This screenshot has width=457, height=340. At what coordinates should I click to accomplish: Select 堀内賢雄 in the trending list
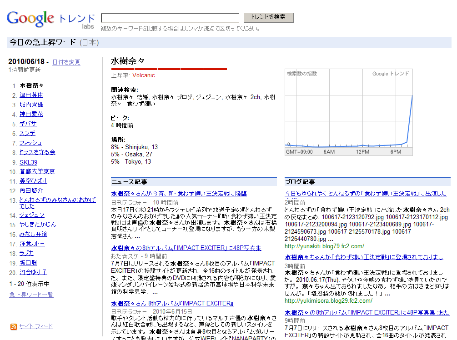click(x=31, y=105)
